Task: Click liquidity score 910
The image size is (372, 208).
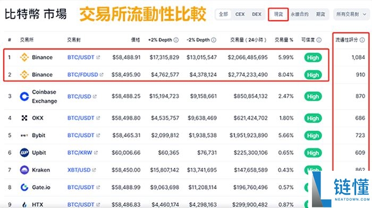Action: [360, 74]
